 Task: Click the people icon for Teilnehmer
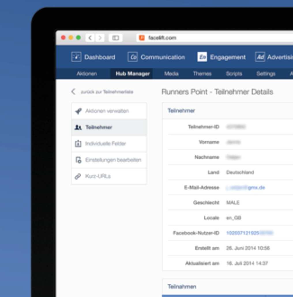[78, 127]
